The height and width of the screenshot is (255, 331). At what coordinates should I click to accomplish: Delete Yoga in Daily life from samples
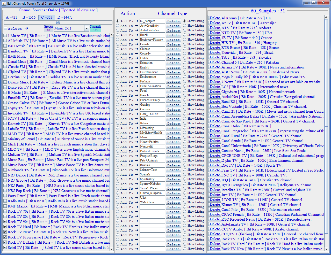click(215, 77)
